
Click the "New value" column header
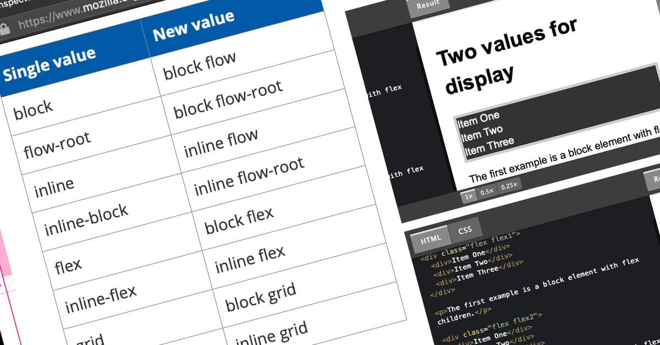[194, 25]
